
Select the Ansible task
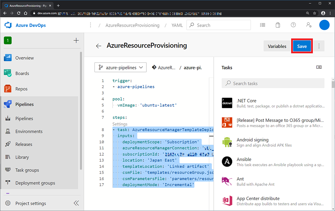pyautogui.click(x=273, y=162)
